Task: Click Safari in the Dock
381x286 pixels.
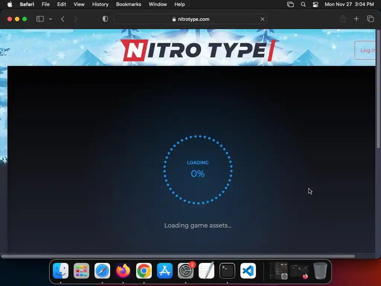Action: click(102, 271)
